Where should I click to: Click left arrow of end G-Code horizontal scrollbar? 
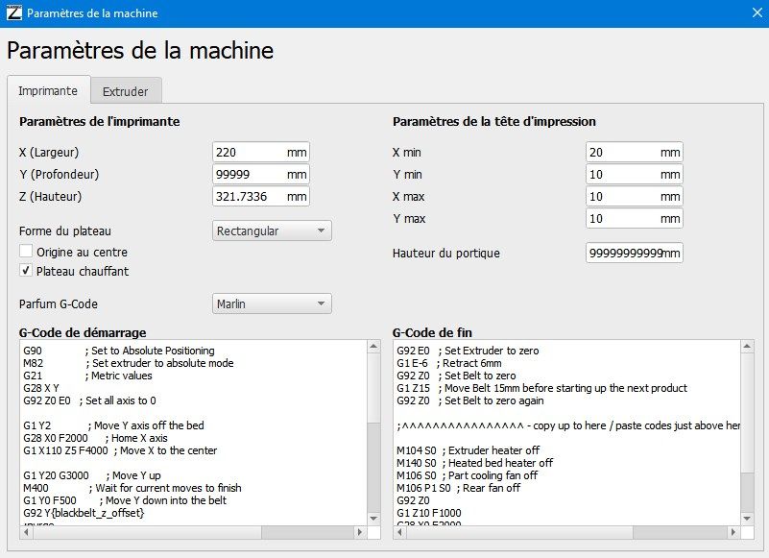tap(400, 532)
